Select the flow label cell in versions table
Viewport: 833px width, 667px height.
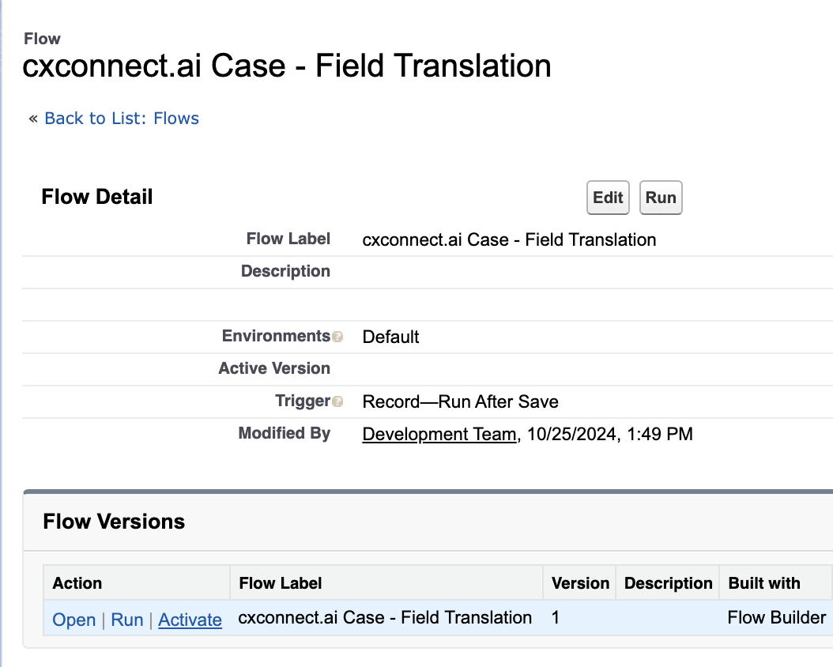tap(385, 618)
